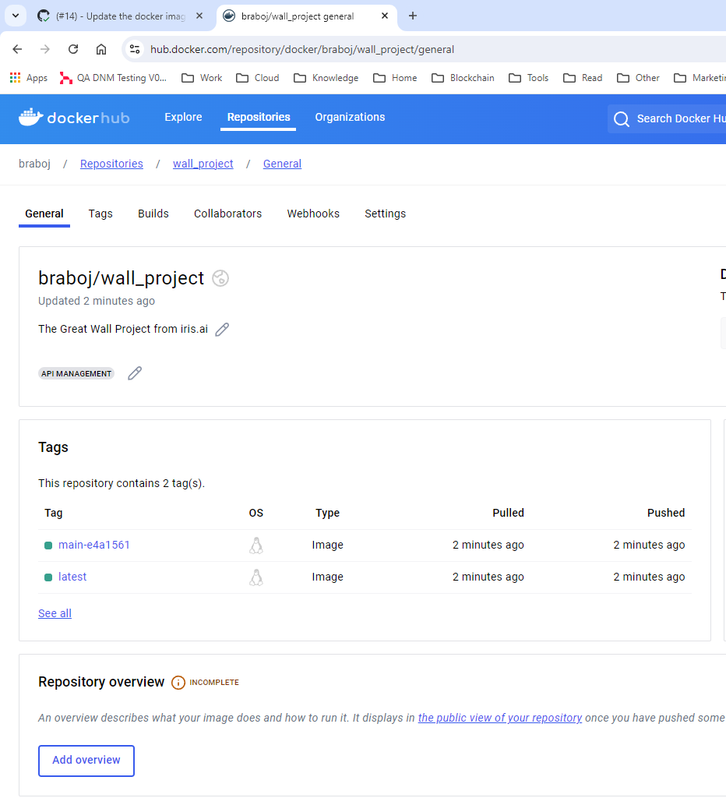The image size is (726, 798).
Task: Select the General repository tab
Action: [44, 214]
